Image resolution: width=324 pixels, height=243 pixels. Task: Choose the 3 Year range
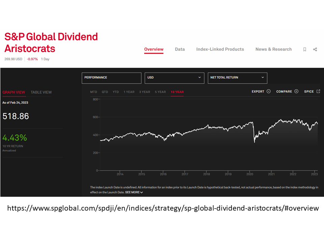tap(145, 92)
